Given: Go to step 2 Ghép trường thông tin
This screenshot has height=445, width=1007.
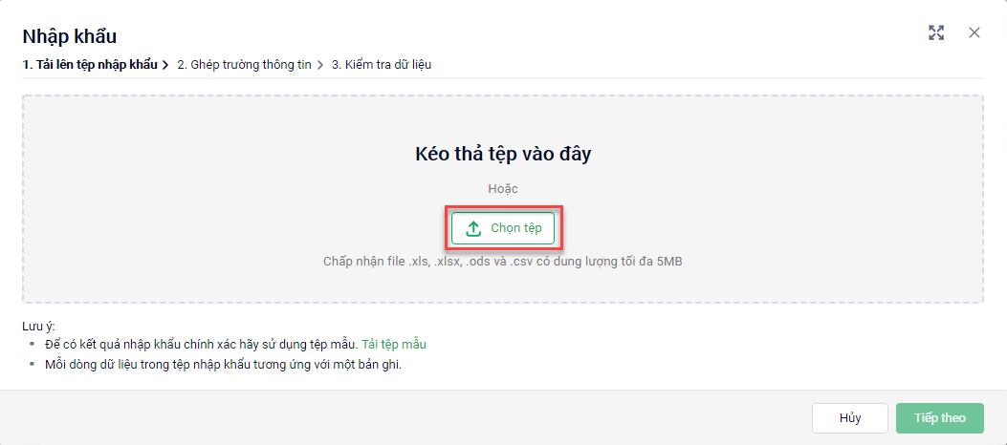Looking at the screenshot, I should [x=245, y=65].
